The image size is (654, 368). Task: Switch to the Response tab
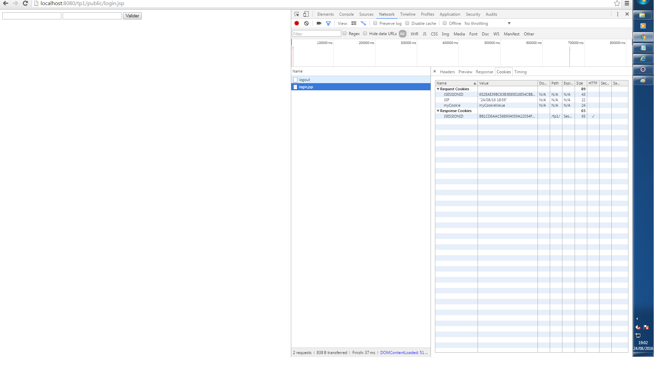pyautogui.click(x=484, y=72)
